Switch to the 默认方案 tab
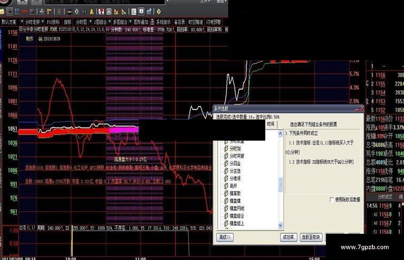This screenshot has height=260, width=404. 9,22
